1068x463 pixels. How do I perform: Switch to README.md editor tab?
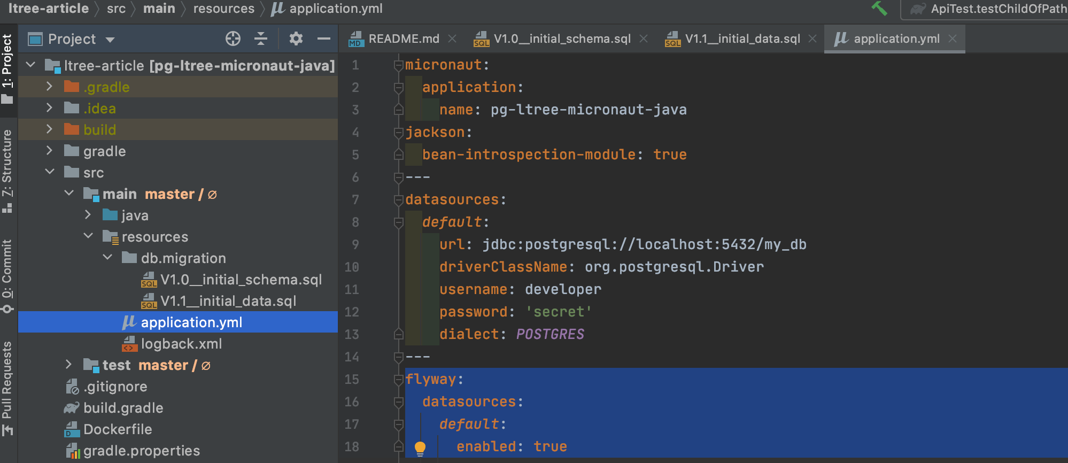coord(404,38)
